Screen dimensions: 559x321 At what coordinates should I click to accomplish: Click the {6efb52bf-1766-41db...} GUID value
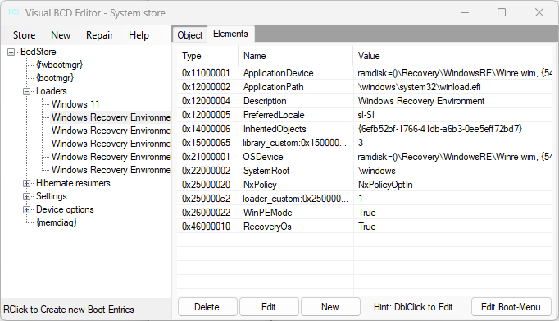[440, 129]
